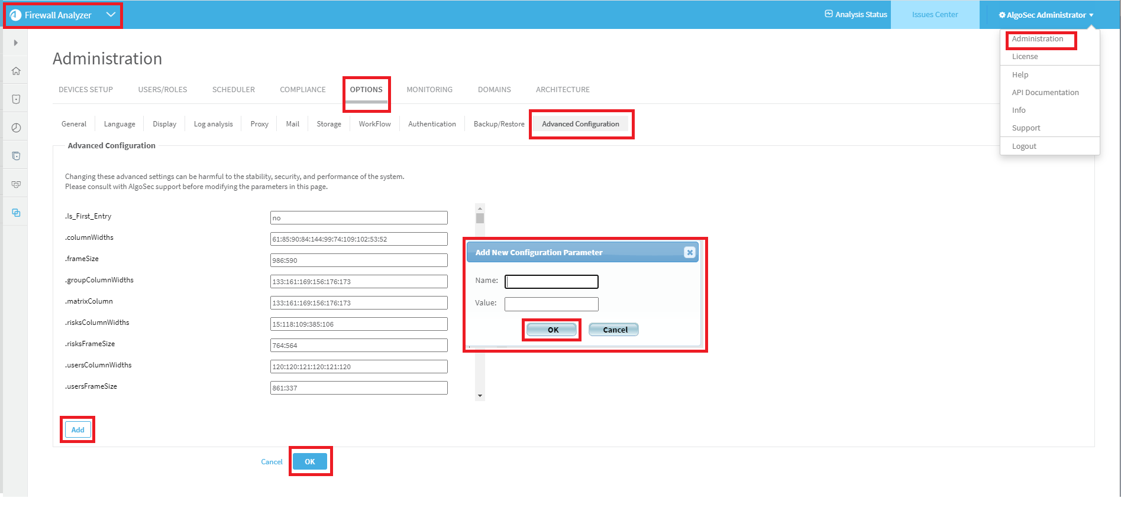
Task: Close the Add New Configuration Parameter dialog
Action: point(689,252)
